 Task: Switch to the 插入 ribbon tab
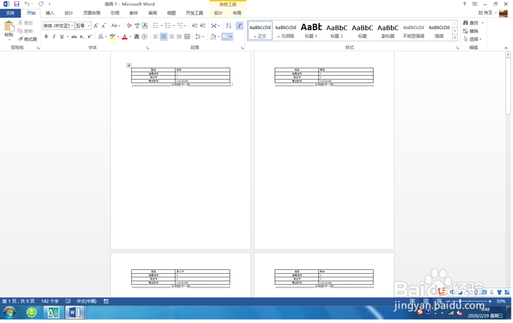tap(49, 13)
